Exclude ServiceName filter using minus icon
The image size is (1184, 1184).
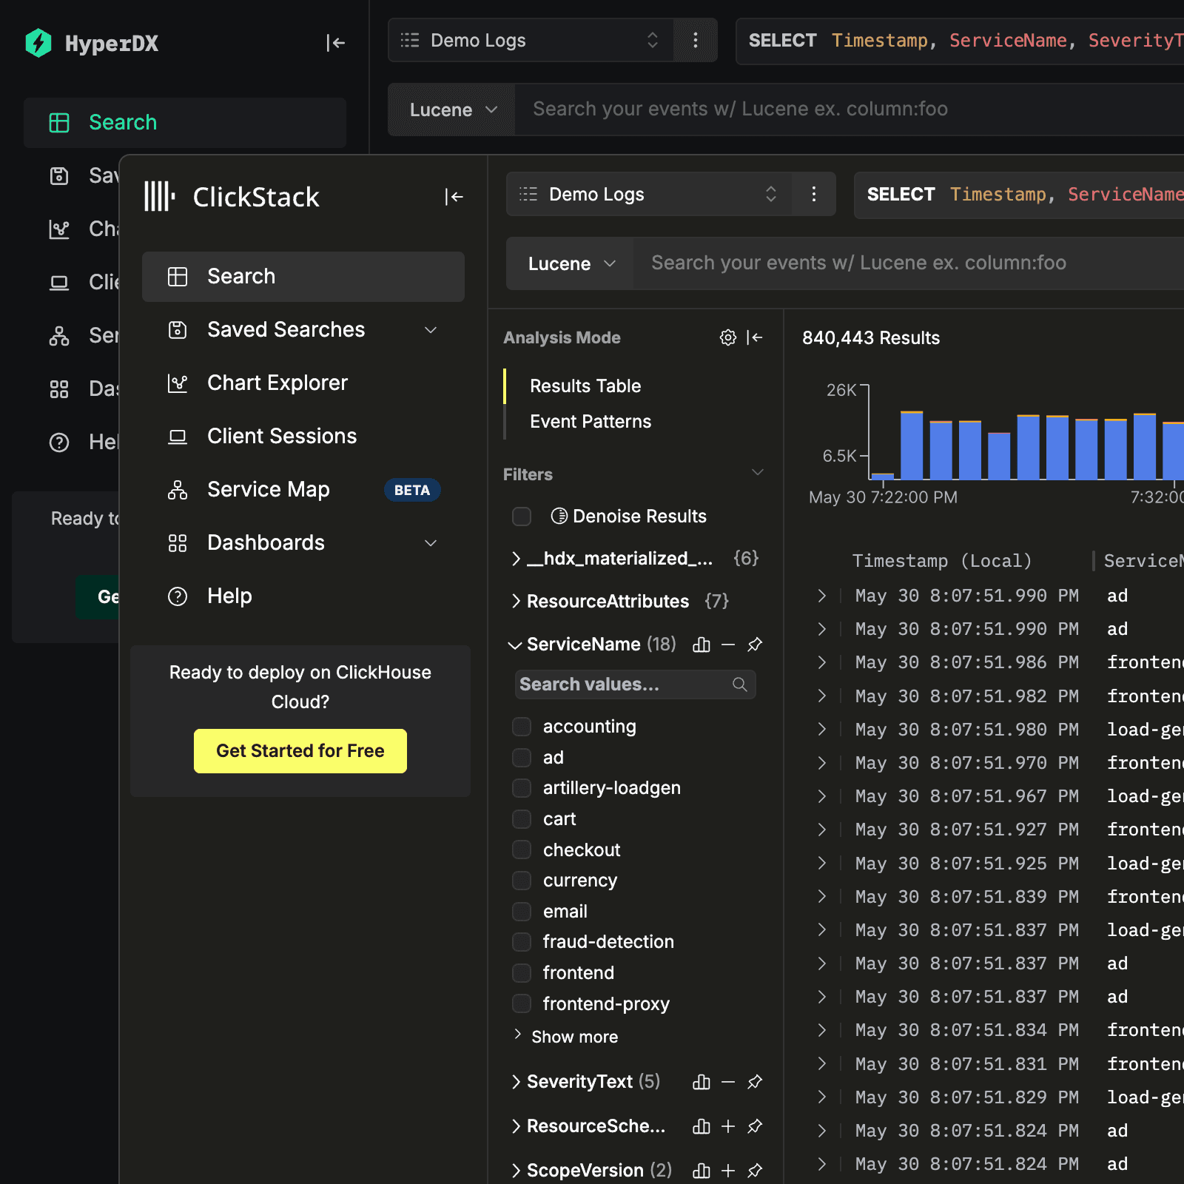coord(728,645)
